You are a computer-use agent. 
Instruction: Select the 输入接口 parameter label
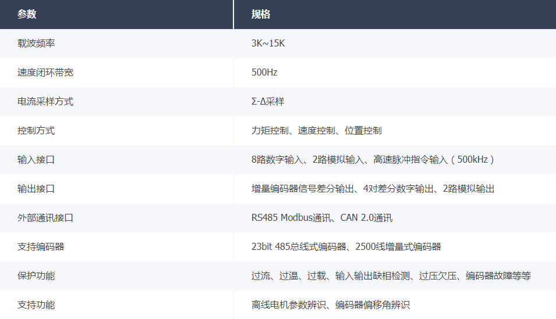tap(36, 160)
